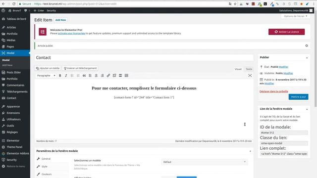Image resolution: width=317 pixels, height=178 pixels.
Task: Remove link from selection
Action: [114, 76]
